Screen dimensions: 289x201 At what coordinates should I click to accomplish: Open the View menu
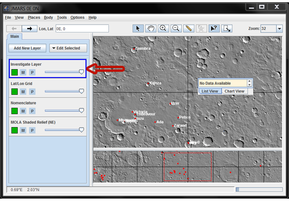click(x=19, y=18)
